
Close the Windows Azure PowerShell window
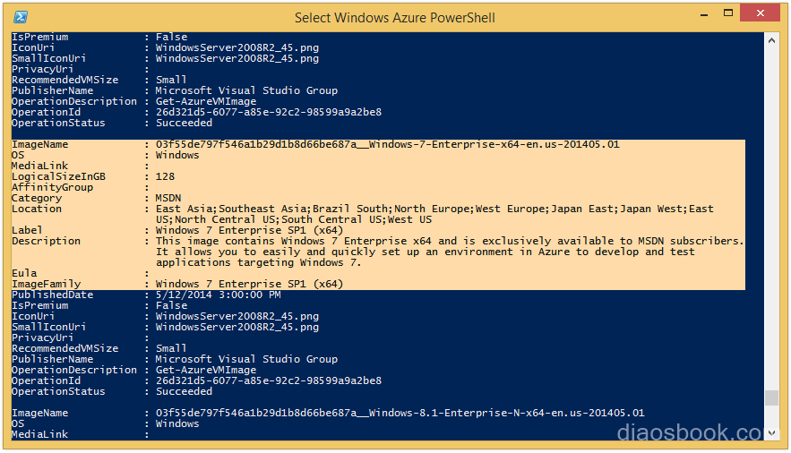click(761, 13)
